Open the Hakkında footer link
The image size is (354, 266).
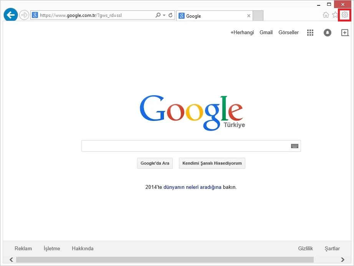[83, 248]
